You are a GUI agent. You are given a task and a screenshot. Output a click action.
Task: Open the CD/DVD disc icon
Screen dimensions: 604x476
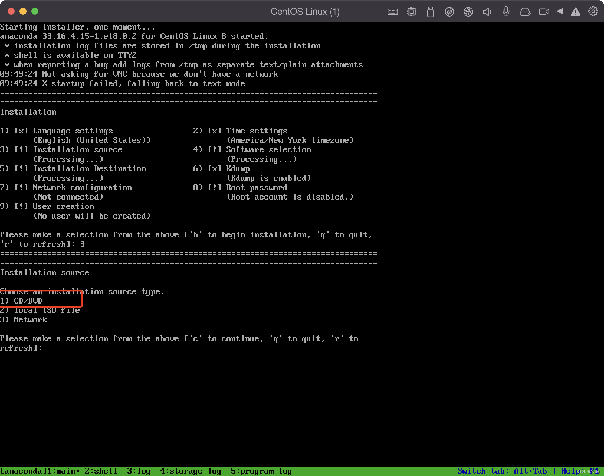(449, 12)
